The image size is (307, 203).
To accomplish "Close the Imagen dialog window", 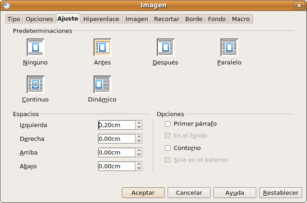I will pos(300,5).
